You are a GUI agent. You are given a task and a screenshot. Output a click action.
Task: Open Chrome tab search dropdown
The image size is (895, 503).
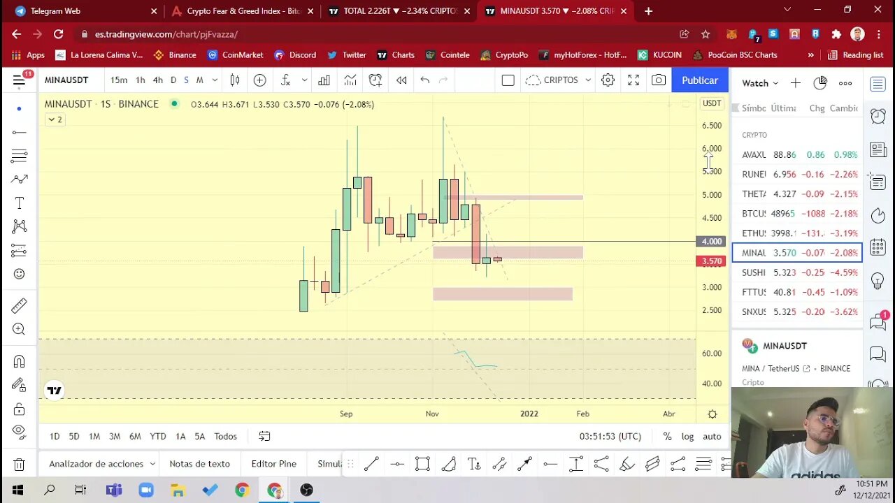click(787, 10)
